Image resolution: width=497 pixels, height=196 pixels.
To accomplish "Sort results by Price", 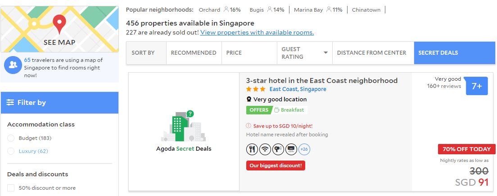I will (234, 53).
